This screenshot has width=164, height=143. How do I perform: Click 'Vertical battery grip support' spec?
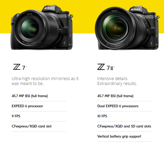119,137
